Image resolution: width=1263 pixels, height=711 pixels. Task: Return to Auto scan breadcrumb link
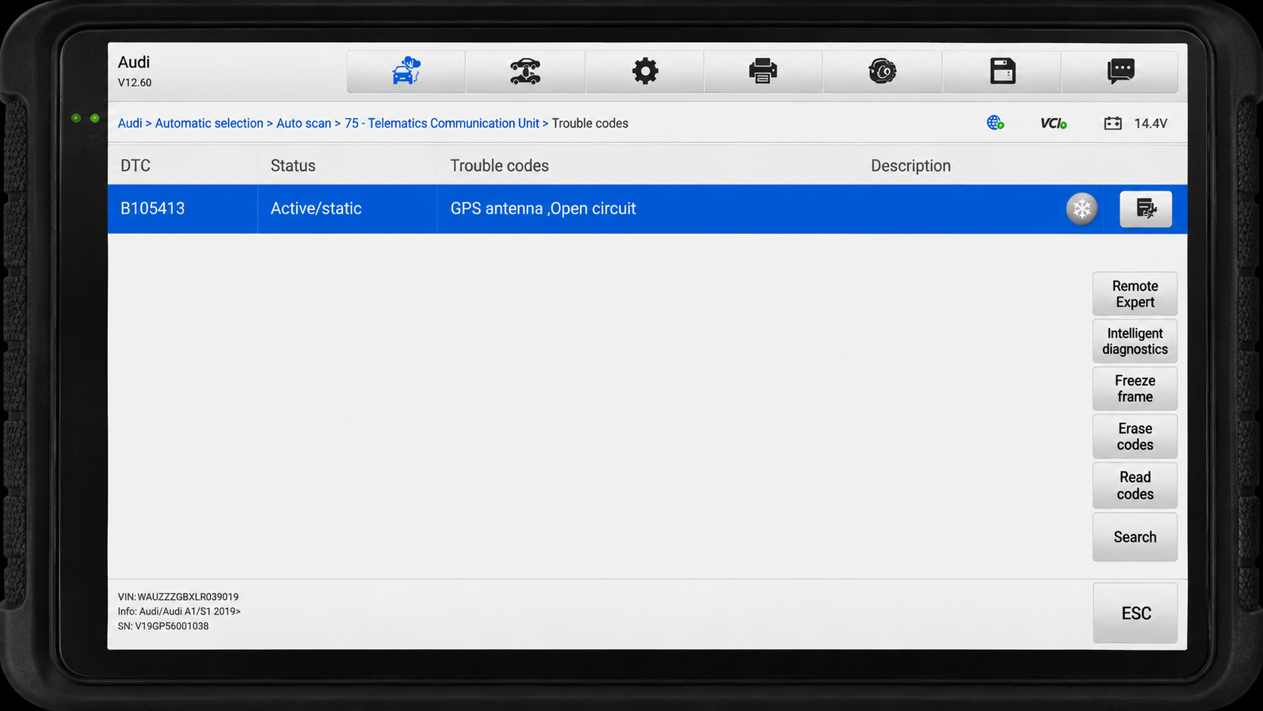304,123
